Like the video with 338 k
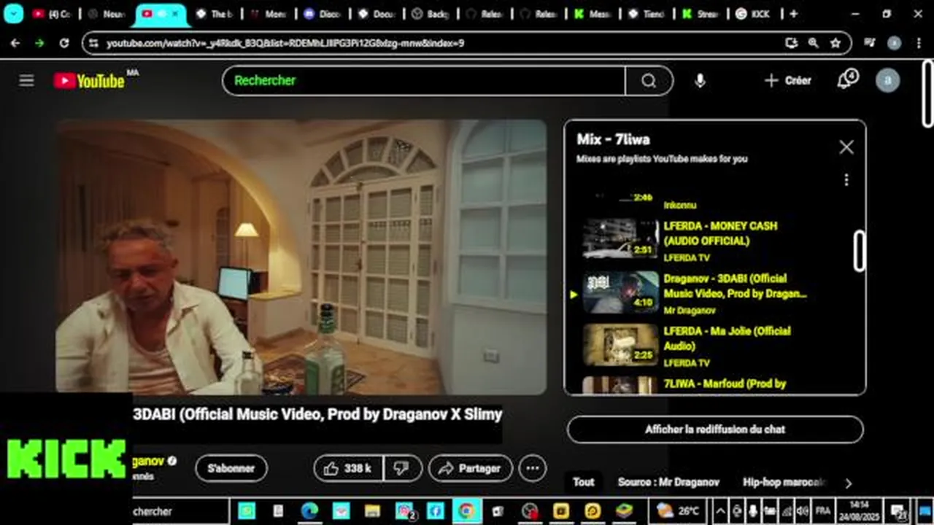The width and height of the screenshot is (934, 525). pos(348,468)
